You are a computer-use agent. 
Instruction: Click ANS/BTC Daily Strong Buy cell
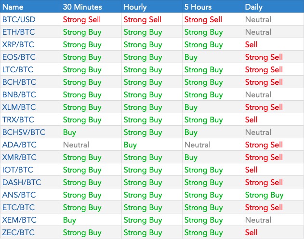click(264, 195)
